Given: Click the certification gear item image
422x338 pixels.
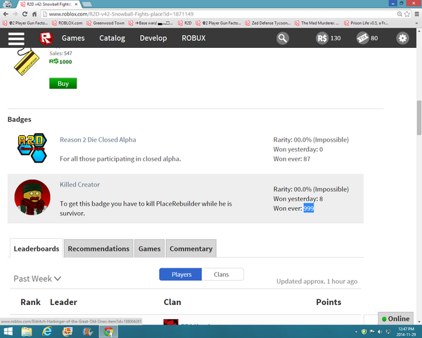Looking at the screenshot, I should click(27, 62).
